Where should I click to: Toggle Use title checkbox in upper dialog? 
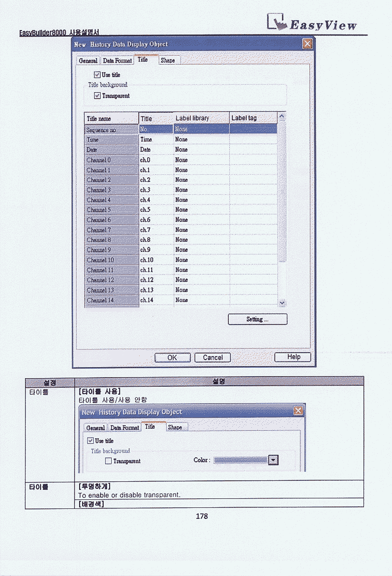[97, 75]
